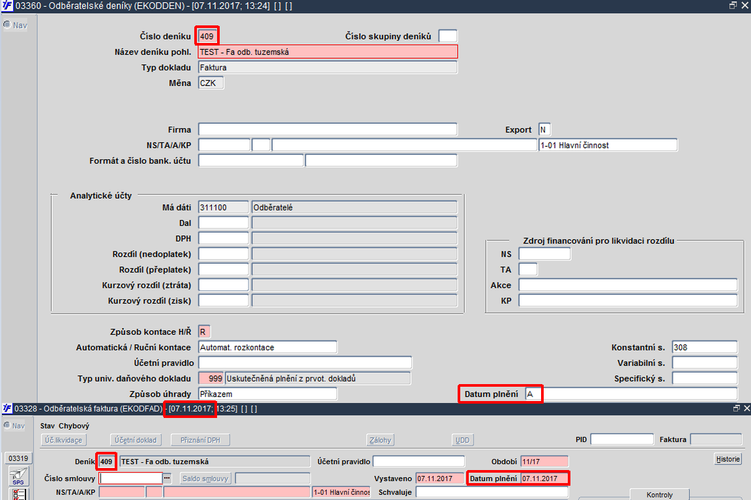Click the Účetní doklad button
Screen dimensions: 751x500
[136, 439]
